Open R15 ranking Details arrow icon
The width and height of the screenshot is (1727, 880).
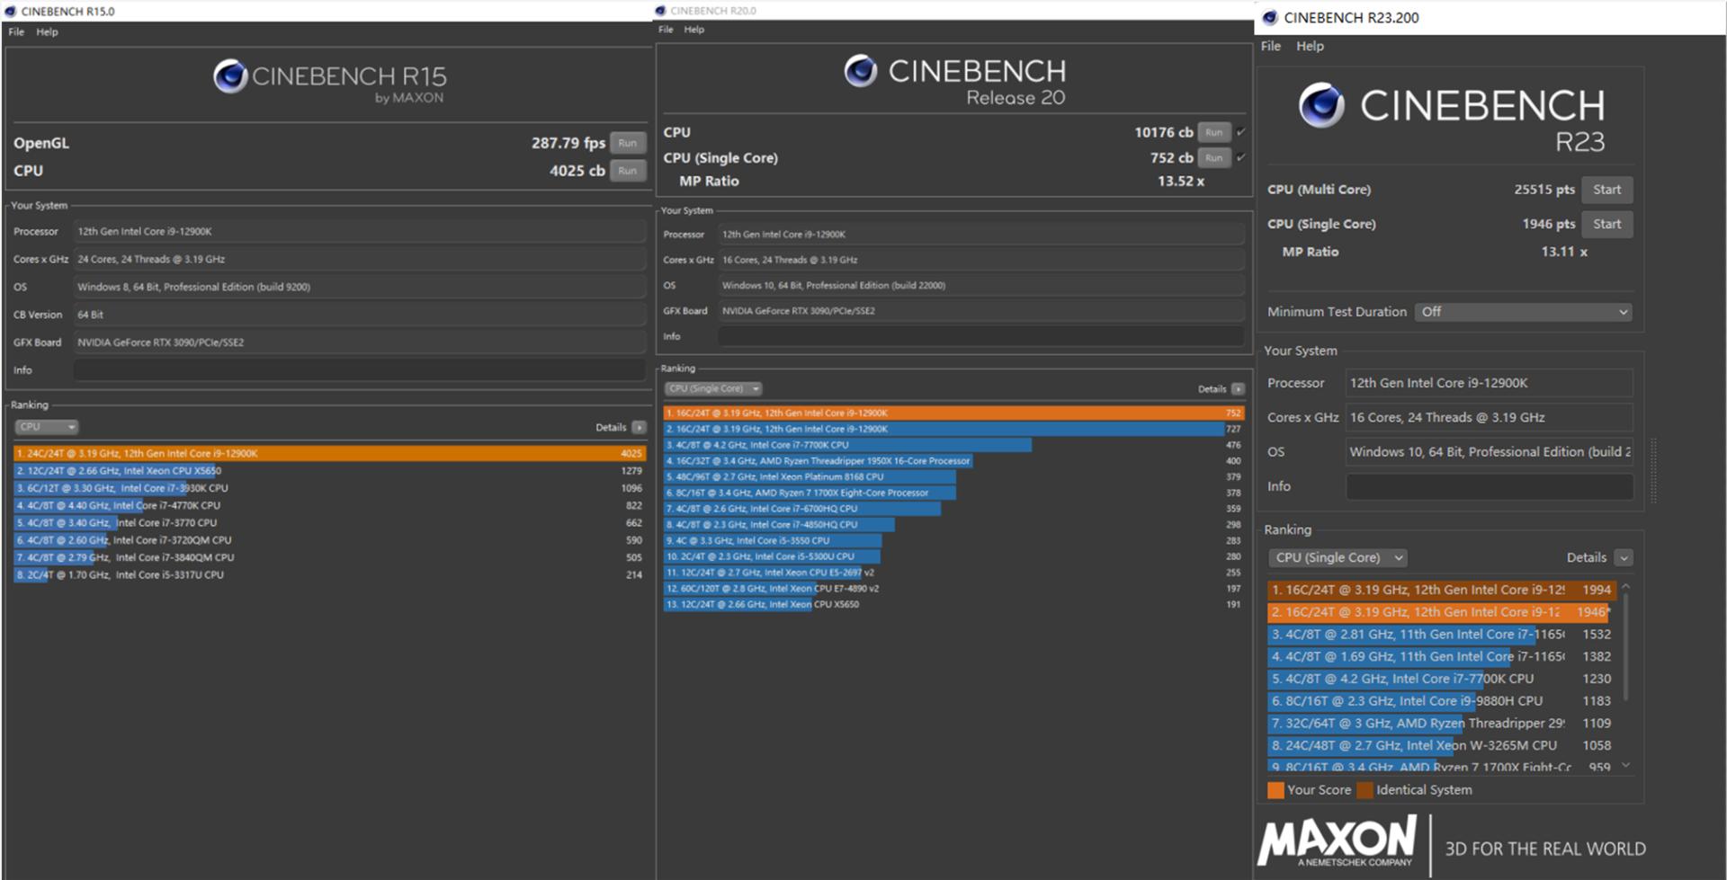(x=639, y=428)
